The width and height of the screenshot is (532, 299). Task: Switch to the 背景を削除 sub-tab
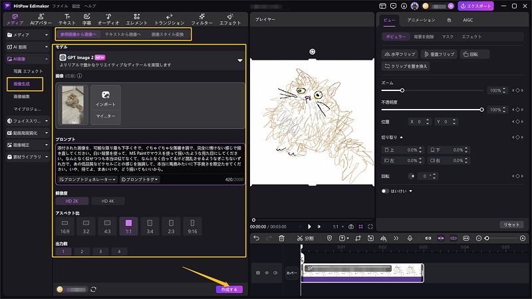(x=424, y=37)
